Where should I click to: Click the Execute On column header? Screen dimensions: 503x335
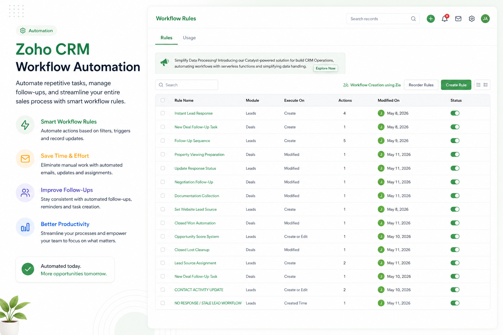pyautogui.click(x=294, y=100)
